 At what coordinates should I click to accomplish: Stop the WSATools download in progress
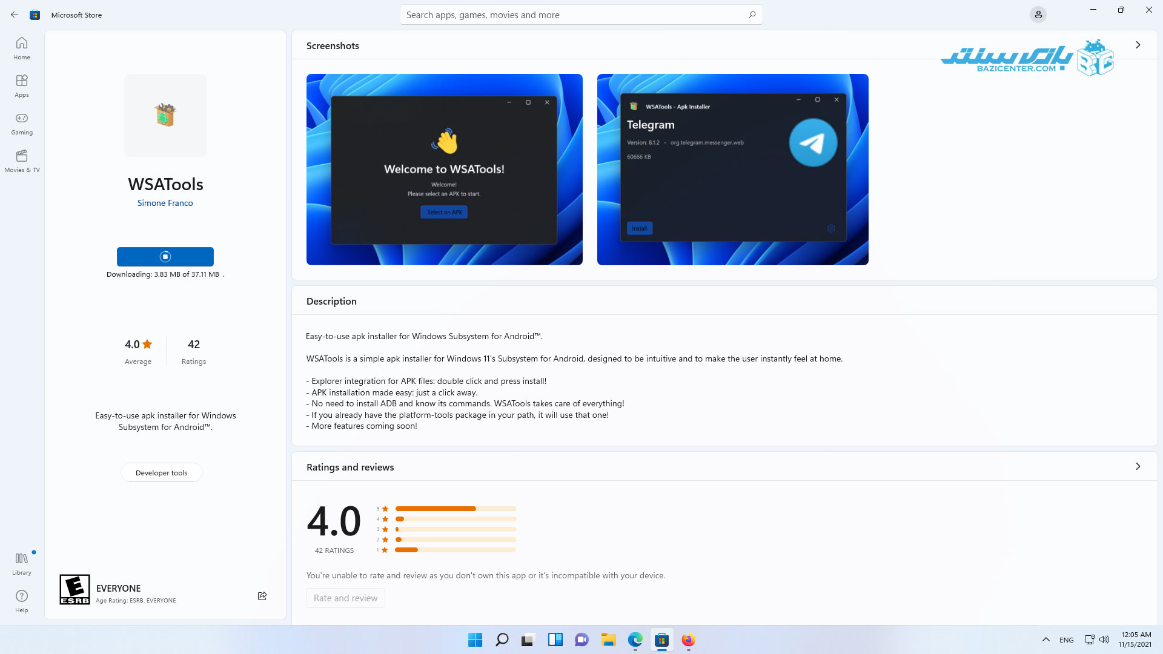pos(165,257)
